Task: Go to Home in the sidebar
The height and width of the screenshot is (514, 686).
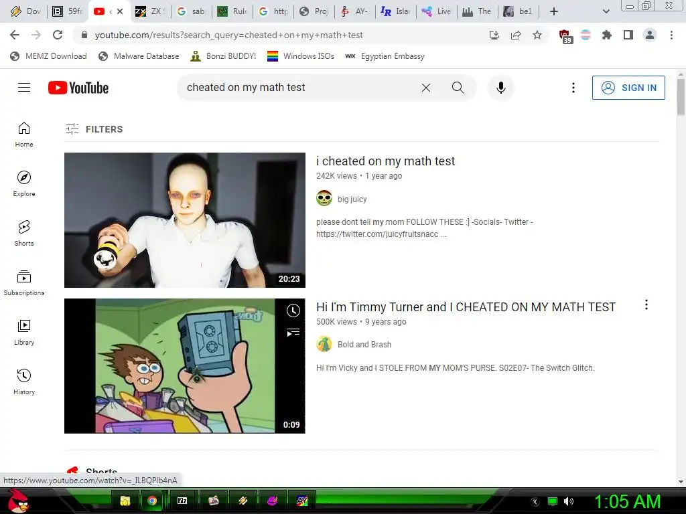Action: point(24,134)
